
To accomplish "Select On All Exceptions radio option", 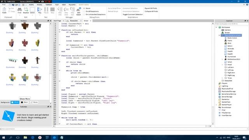I will 91,11.
